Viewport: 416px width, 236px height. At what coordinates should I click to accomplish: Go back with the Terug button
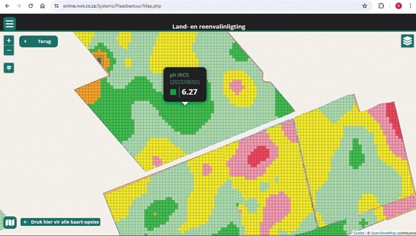(39, 42)
